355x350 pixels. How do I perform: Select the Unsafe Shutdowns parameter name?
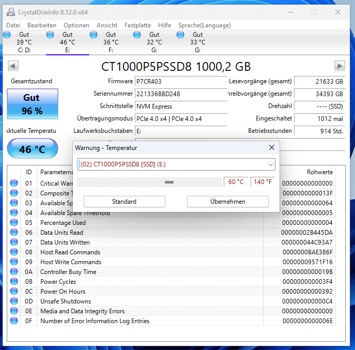pos(66,301)
